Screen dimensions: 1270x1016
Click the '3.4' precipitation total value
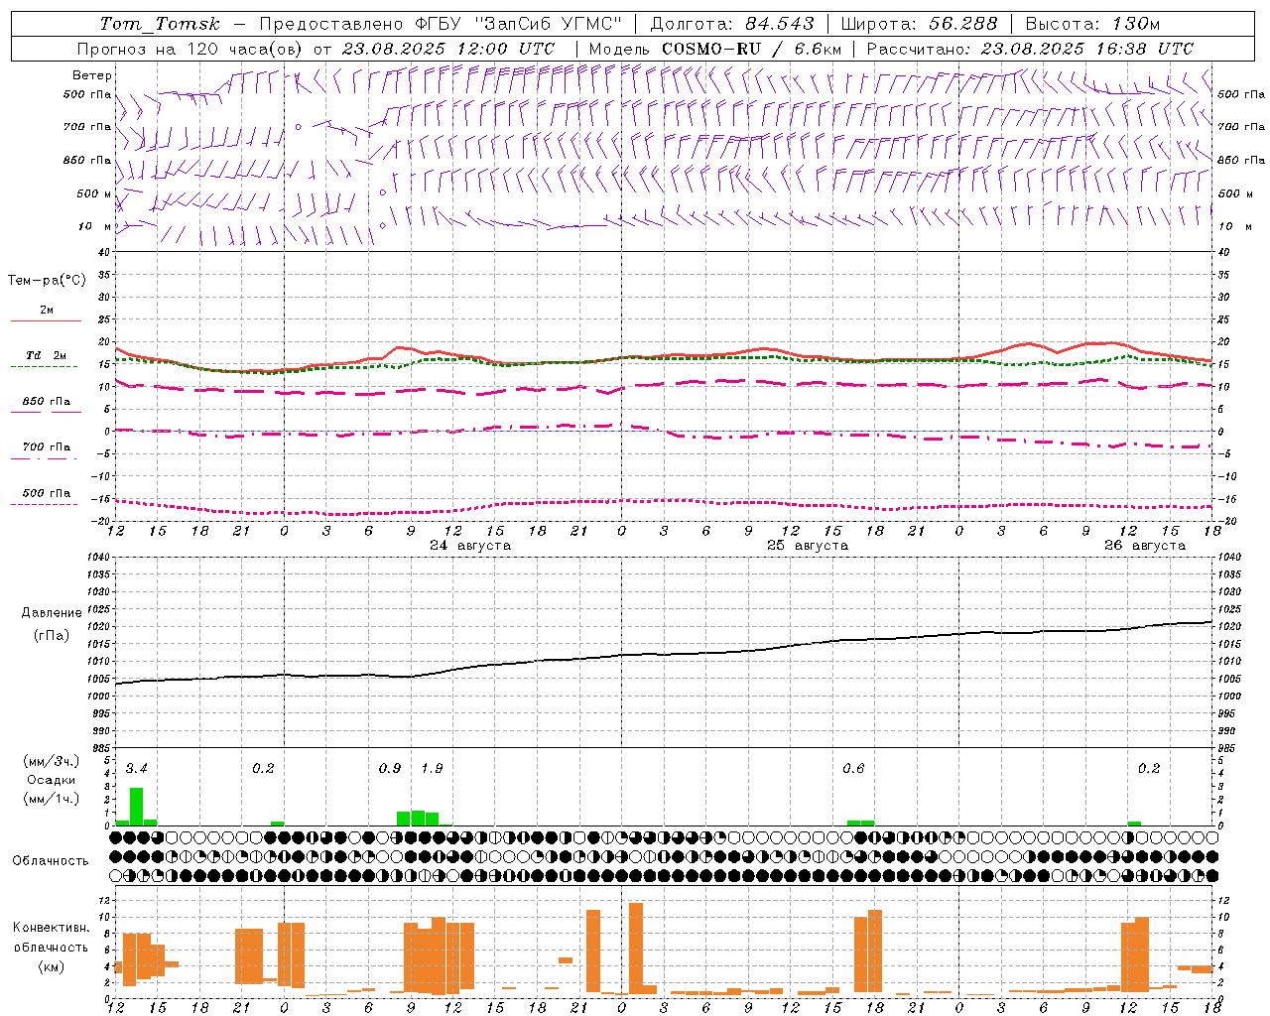pyautogui.click(x=137, y=769)
